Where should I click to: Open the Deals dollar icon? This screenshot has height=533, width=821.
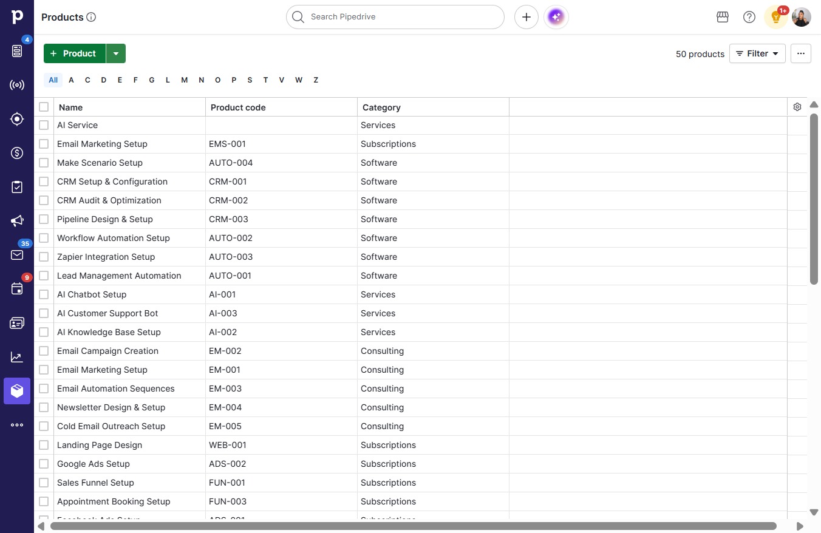tap(17, 153)
